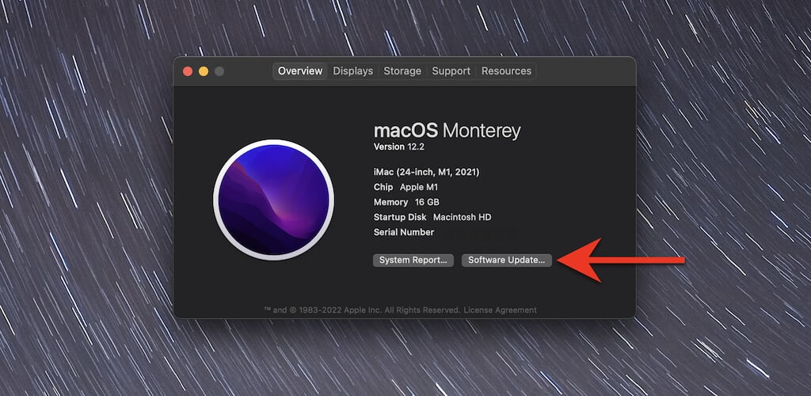This screenshot has height=396, width=811.
Task: Click the macOS Monterey logo image
Action: [x=273, y=200]
